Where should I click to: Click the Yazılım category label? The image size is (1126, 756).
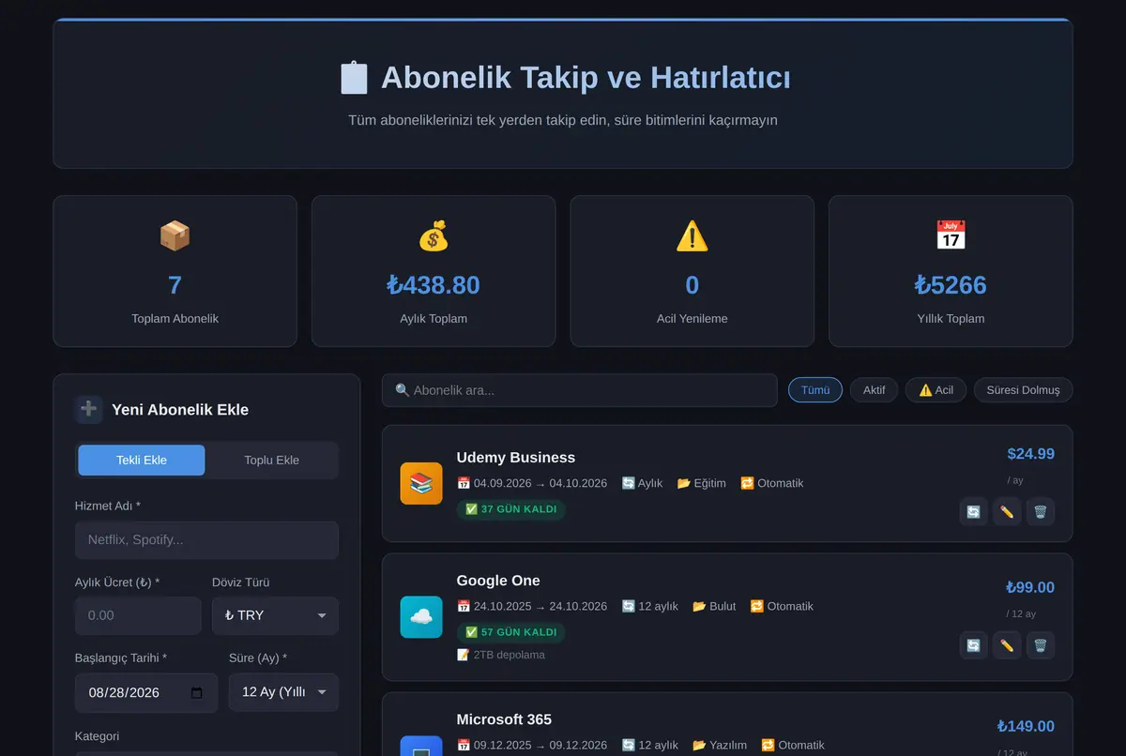(x=720, y=745)
